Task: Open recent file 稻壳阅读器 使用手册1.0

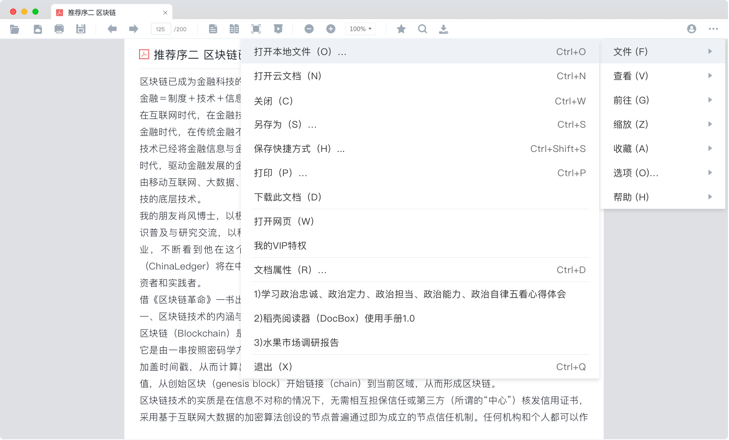Action: click(x=420, y=318)
